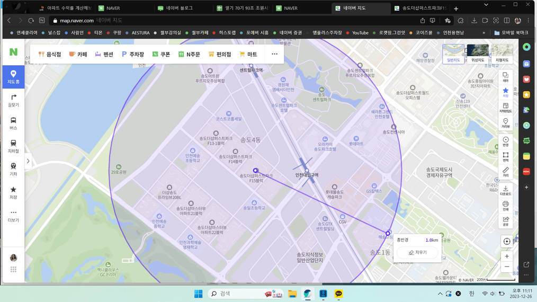Filter map by parking lots (주차장)
The height and width of the screenshot is (302, 537).
coord(133,54)
